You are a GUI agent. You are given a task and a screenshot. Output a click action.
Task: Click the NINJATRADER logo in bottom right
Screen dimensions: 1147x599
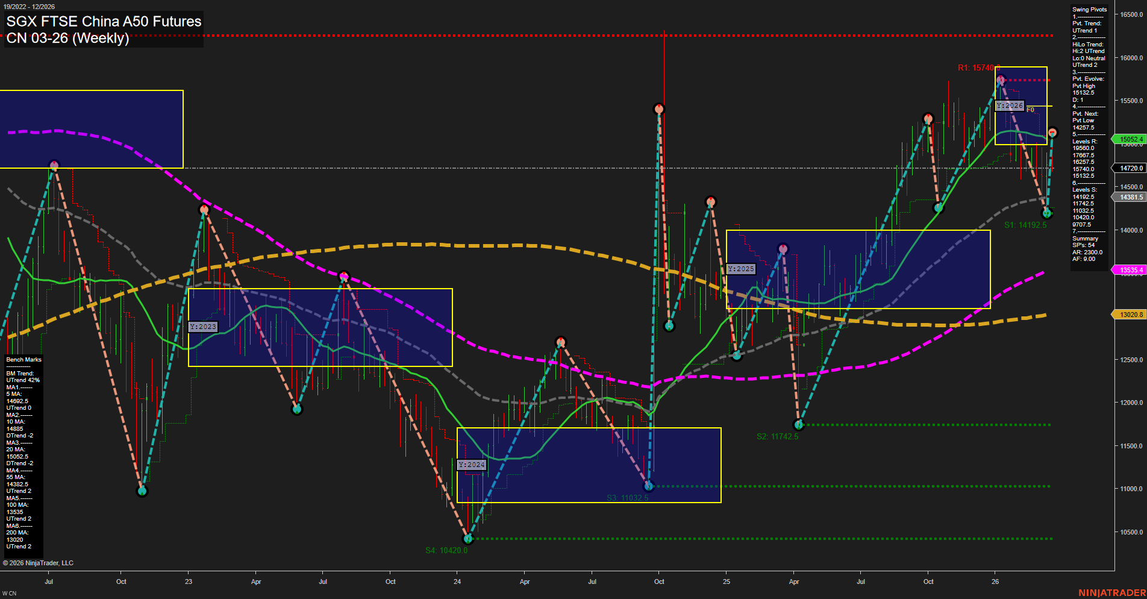[1112, 591]
